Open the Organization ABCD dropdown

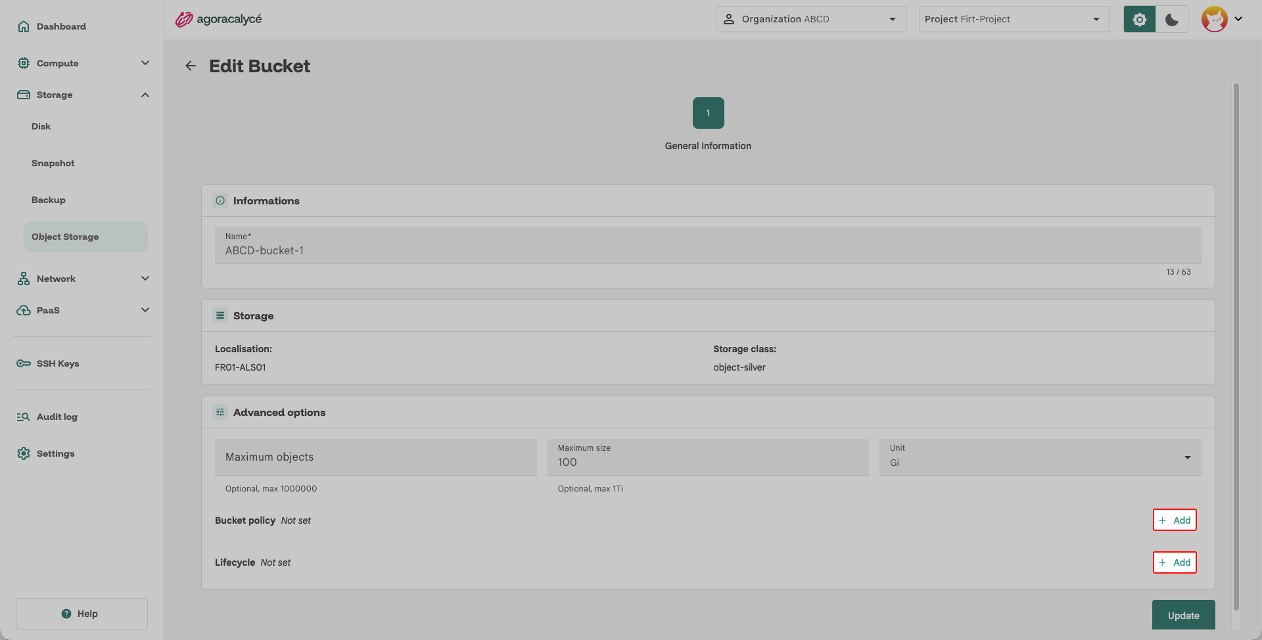[x=811, y=19]
